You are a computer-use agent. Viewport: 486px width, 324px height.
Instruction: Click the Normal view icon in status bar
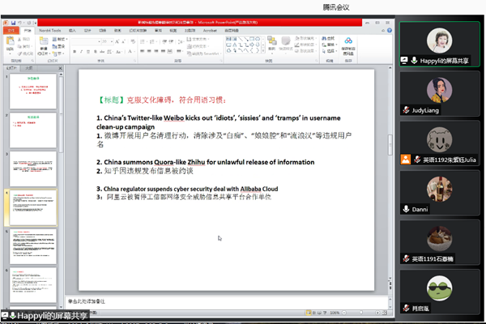point(309,313)
